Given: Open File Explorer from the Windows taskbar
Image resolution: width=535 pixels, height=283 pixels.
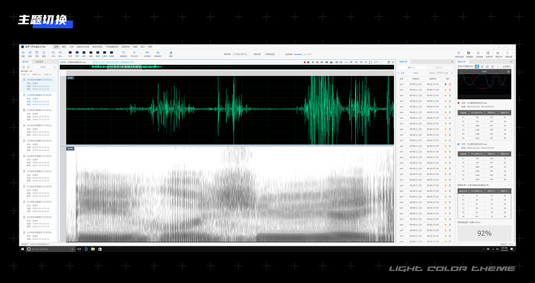Looking at the screenshot, I should point(93,249).
